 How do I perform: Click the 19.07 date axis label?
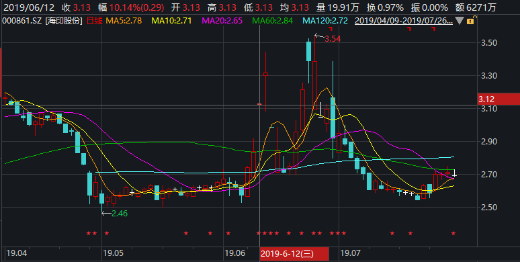tap(350, 253)
